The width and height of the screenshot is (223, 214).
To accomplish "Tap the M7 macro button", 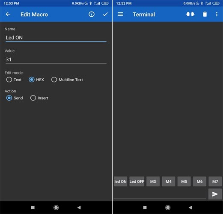I will tap(215, 181).
